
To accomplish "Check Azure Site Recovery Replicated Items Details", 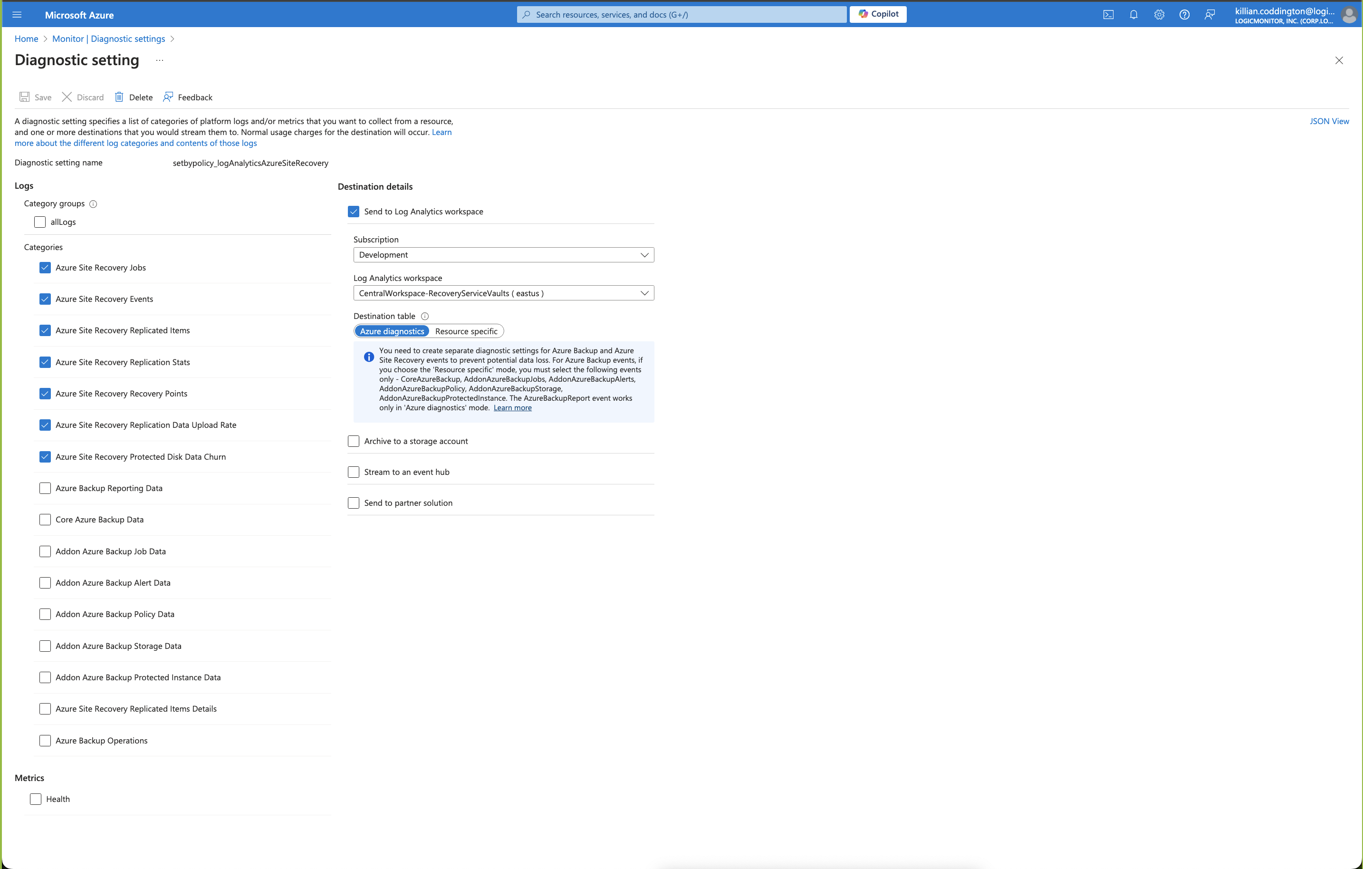I will coord(45,709).
